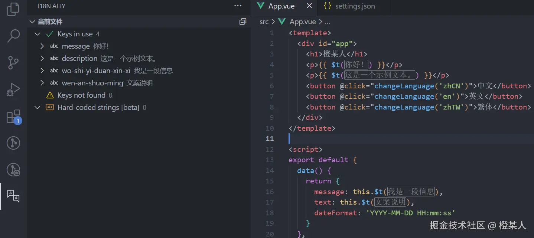
Task: Click the abc icon of wo-shi-yi-duan-xin-xi key
Action: point(54,71)
